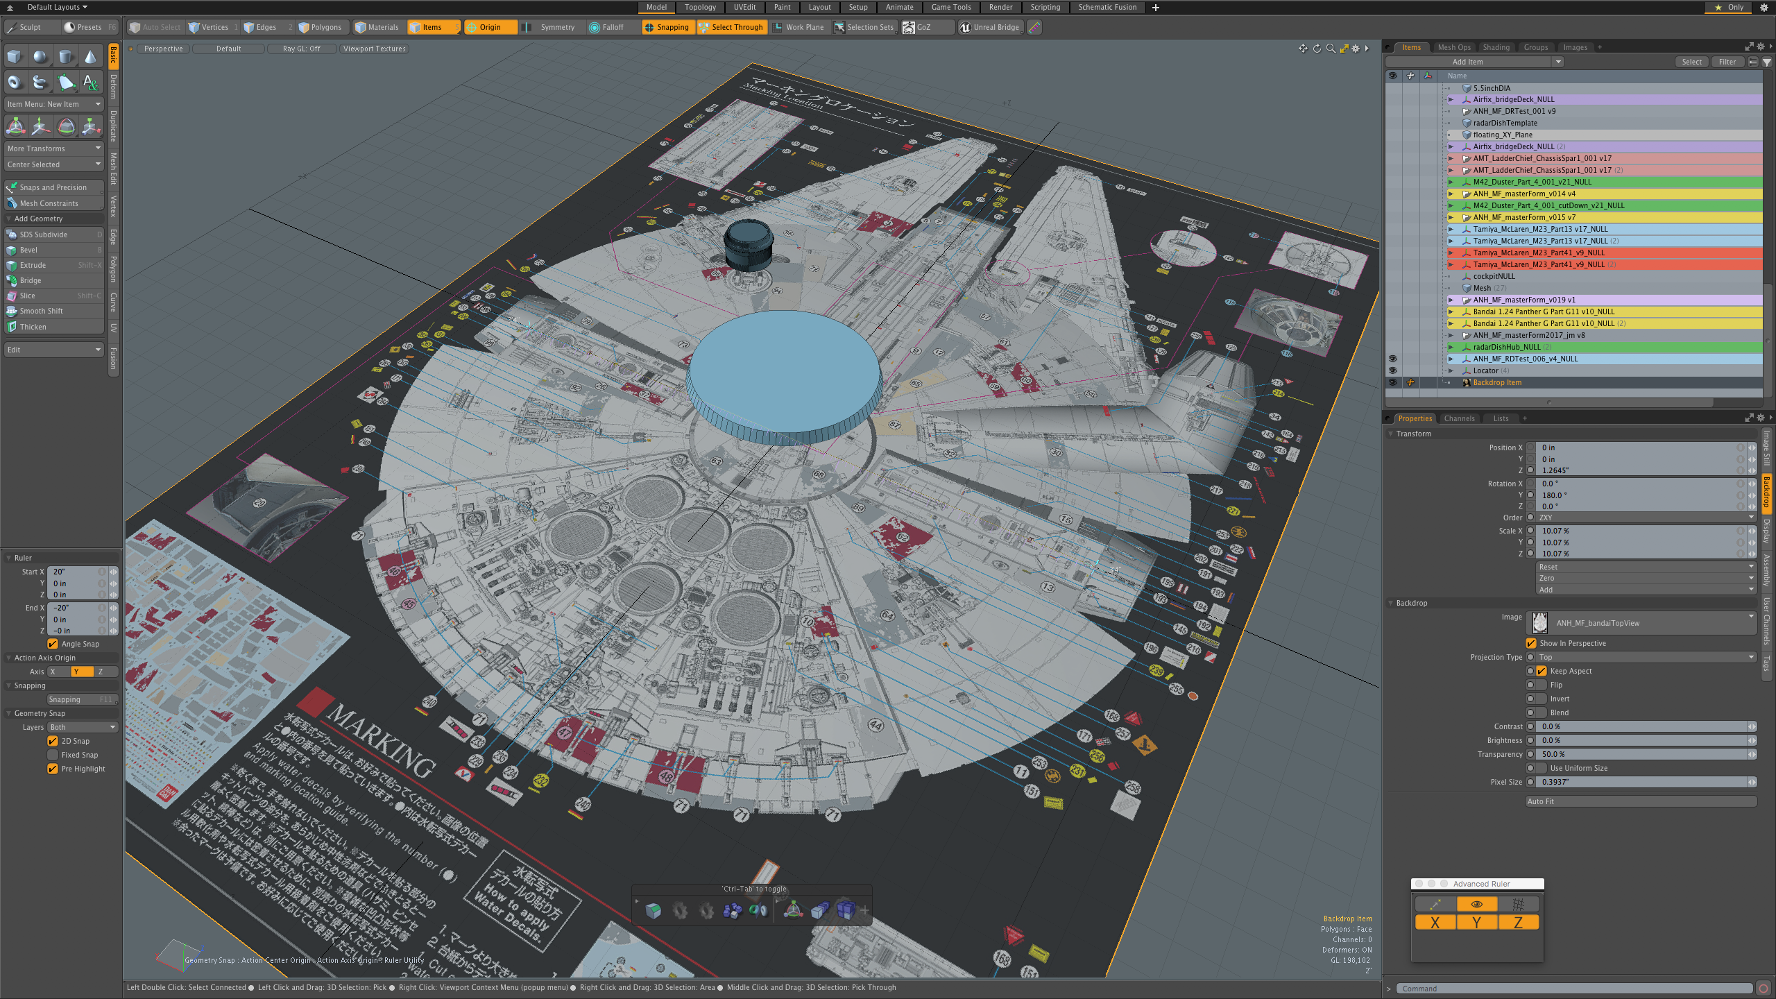Click the bevel cube icon in popup palette
1776x999 pixels.
[653, 910]
